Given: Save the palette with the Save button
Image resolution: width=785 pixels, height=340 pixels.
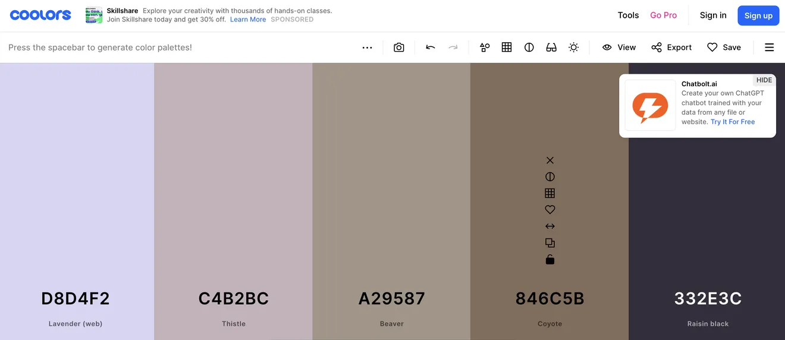Looking at the screenshot, I should coord(724,48).
